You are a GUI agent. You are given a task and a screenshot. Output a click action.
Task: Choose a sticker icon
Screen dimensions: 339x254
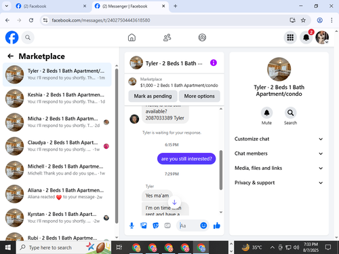coord(156,225)
